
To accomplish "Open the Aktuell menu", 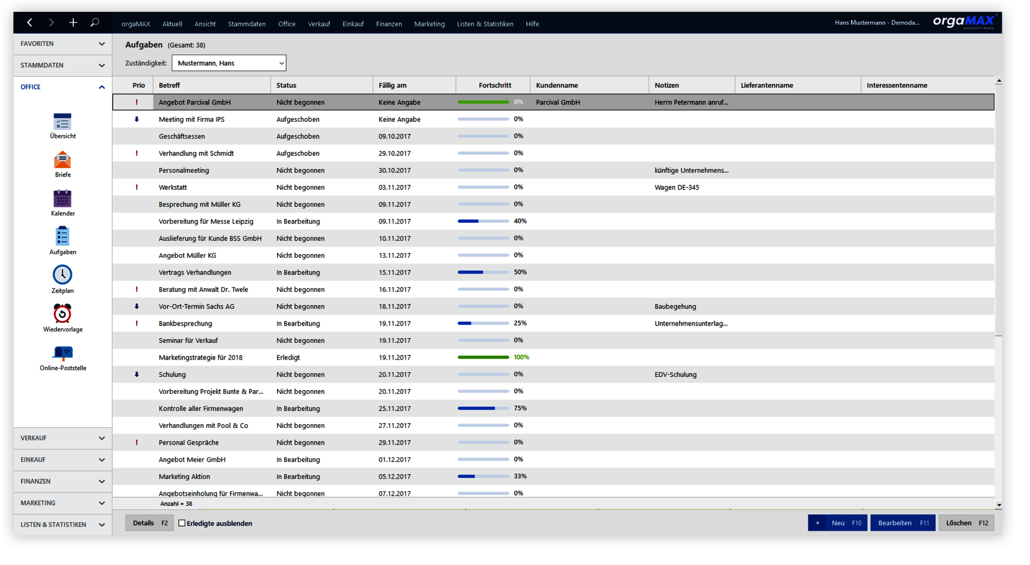I will pyautogui.click(x=172, y=24).
